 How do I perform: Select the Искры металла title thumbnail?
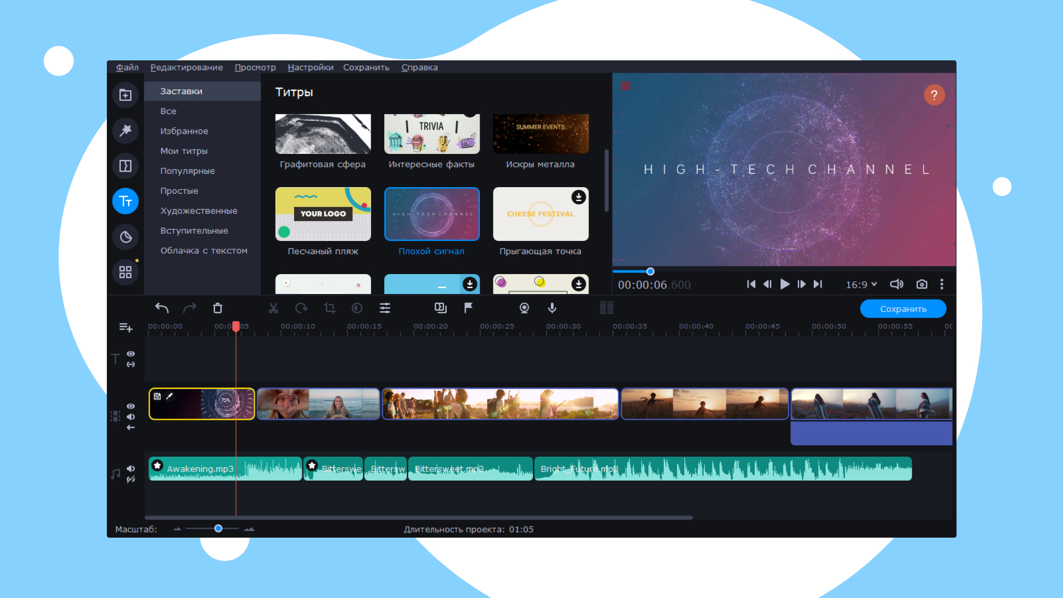coord(540,134)
